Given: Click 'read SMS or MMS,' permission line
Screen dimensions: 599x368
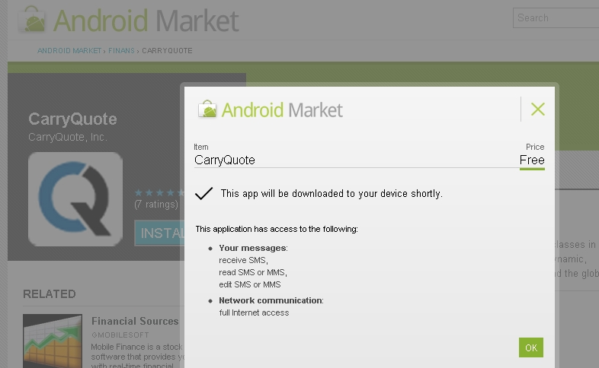Looking at the screenshot, I should 253,272.
